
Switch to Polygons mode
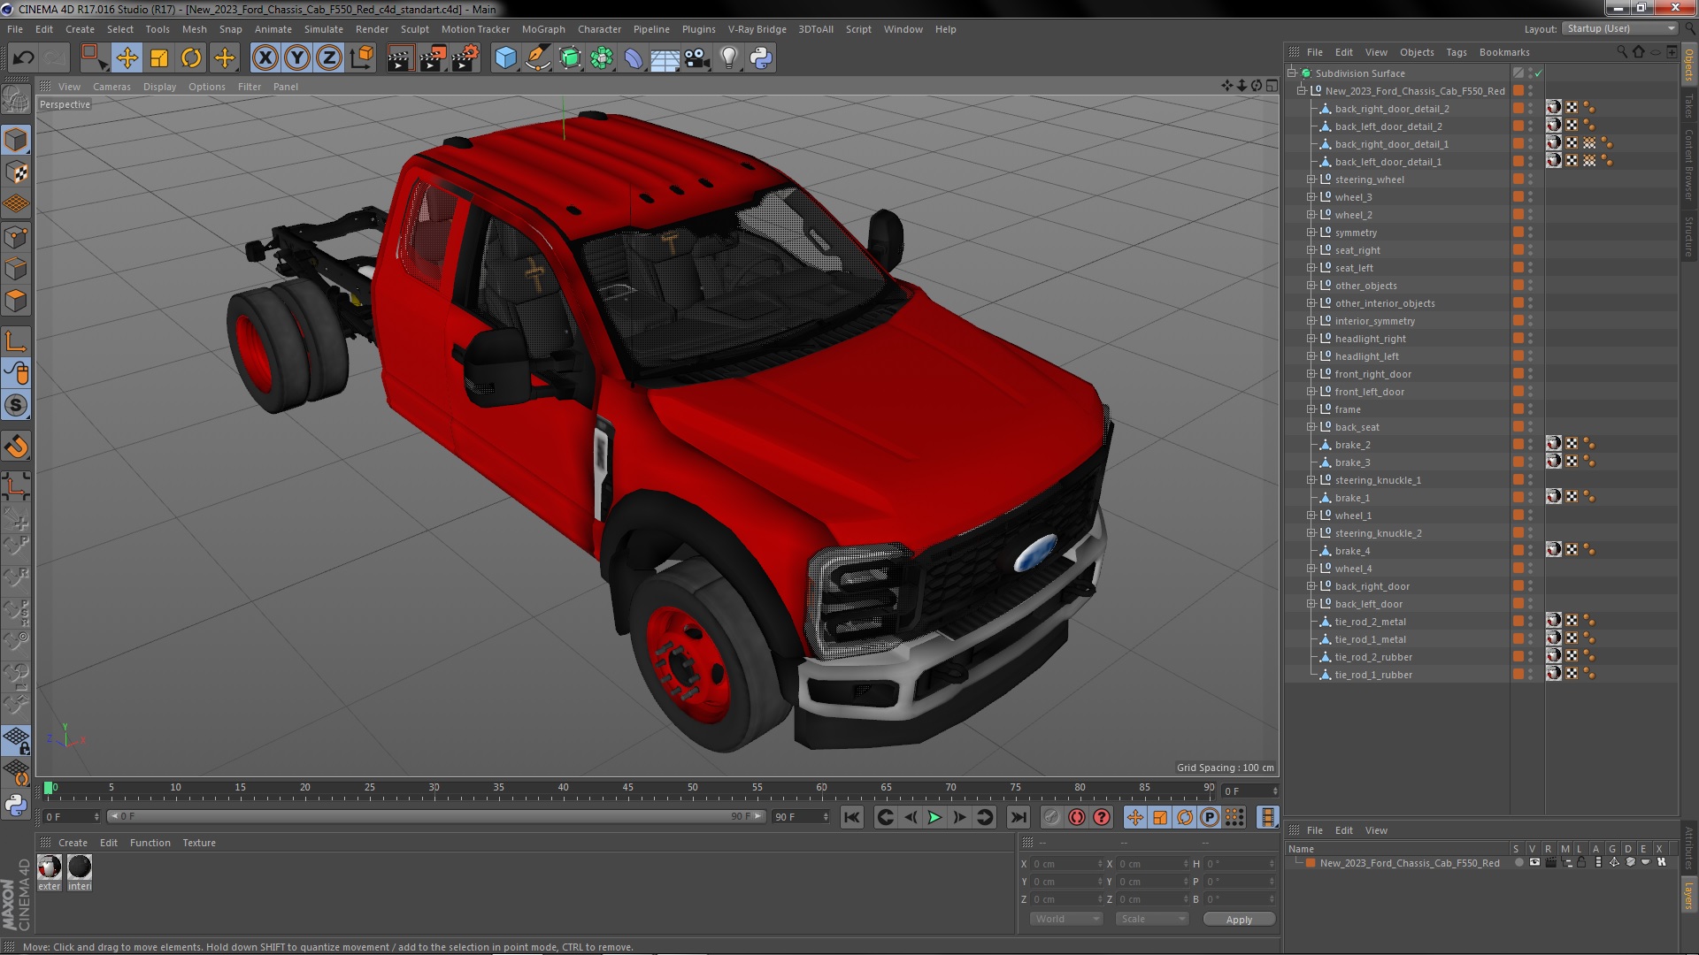[16, 301]
